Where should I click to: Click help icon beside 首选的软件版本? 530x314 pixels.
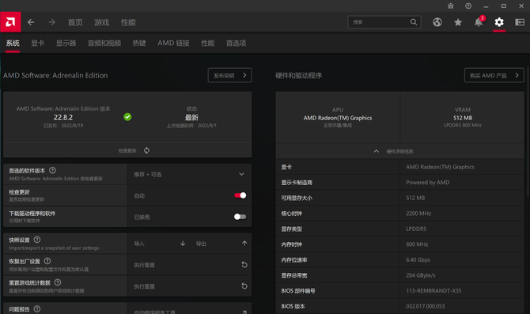point(52,170)
